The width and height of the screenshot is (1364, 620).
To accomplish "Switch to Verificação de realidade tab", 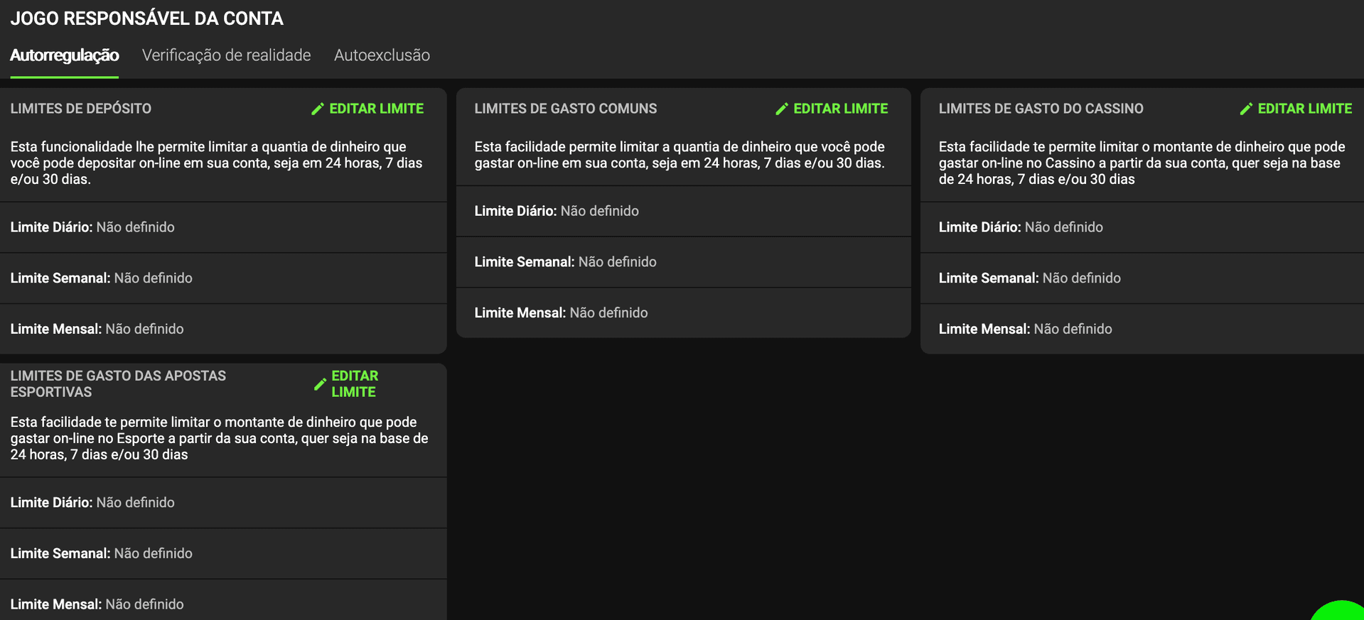I will [x=226, y=55].
